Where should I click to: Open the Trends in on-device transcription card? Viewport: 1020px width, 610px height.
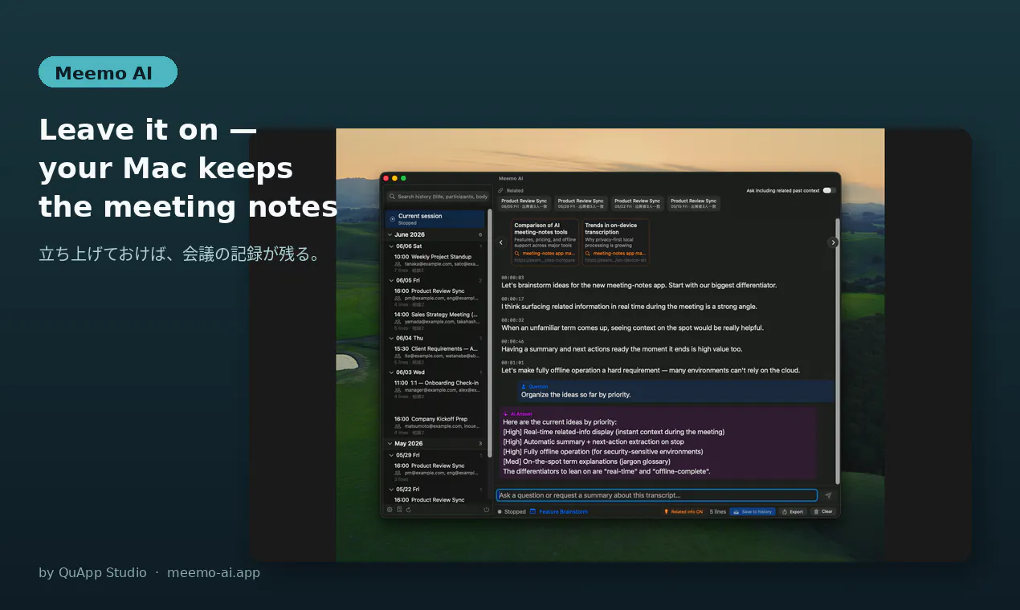click(x=615, y=242)
